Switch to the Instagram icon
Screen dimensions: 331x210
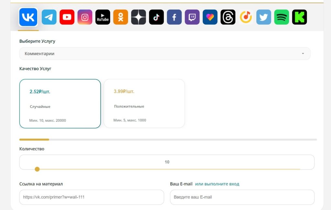coord(85,17)
